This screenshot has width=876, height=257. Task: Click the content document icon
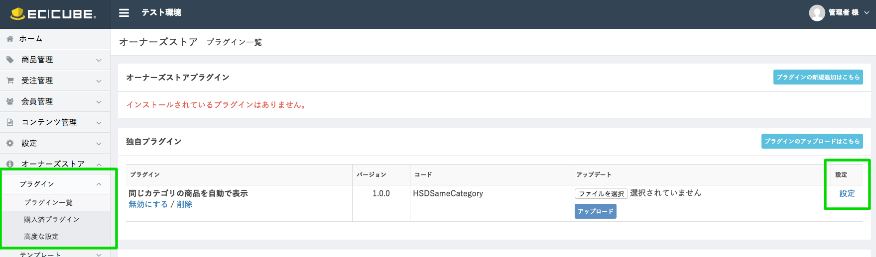(10, 122)
